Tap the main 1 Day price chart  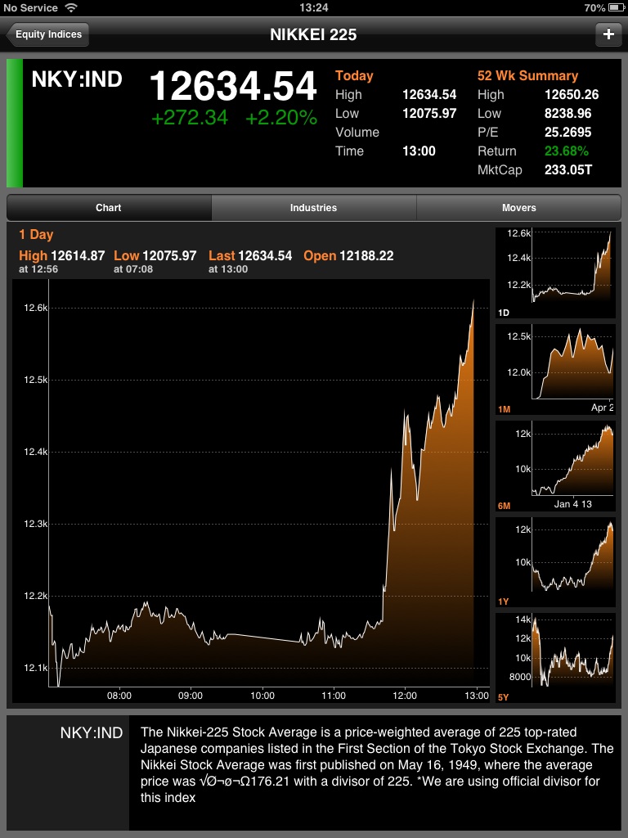tap(251, 491)
